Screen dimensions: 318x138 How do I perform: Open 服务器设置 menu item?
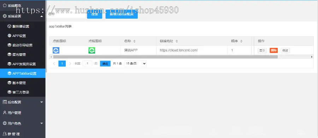[23, 26]
